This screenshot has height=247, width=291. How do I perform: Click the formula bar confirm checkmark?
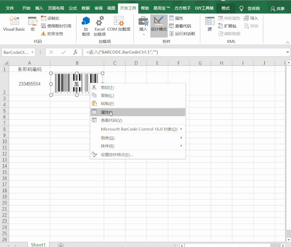[x=63, y=52]
